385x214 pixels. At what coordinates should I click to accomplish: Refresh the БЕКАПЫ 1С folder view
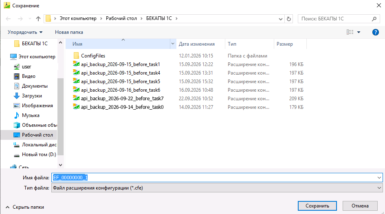tap(289, 19)
